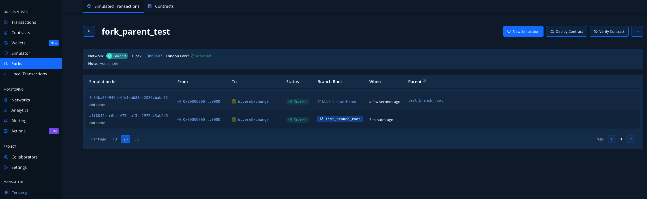The height and width of the screenshot is (199, 647).
Task: Open Transactions in the sidebar
Action: tap(31, 22)
